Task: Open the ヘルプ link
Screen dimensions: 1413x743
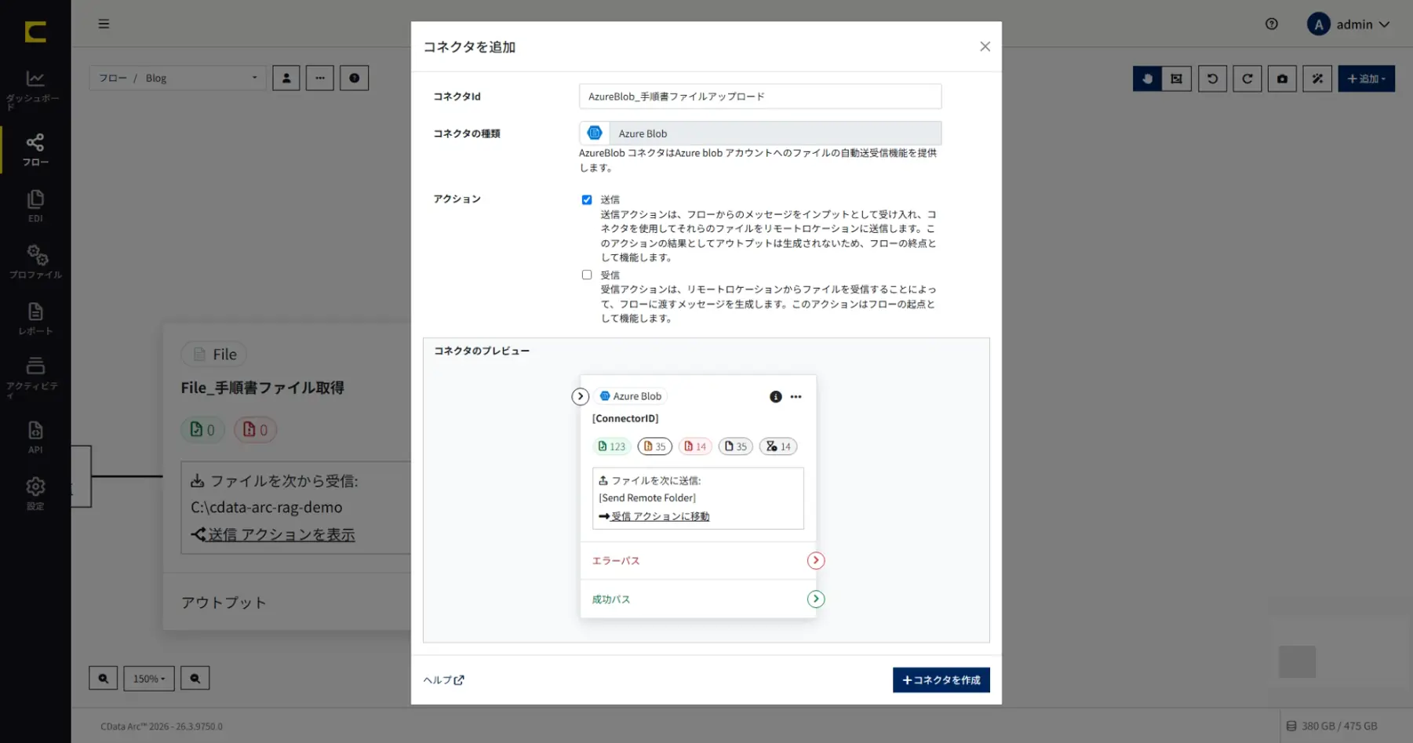Action: pos(443,680)
